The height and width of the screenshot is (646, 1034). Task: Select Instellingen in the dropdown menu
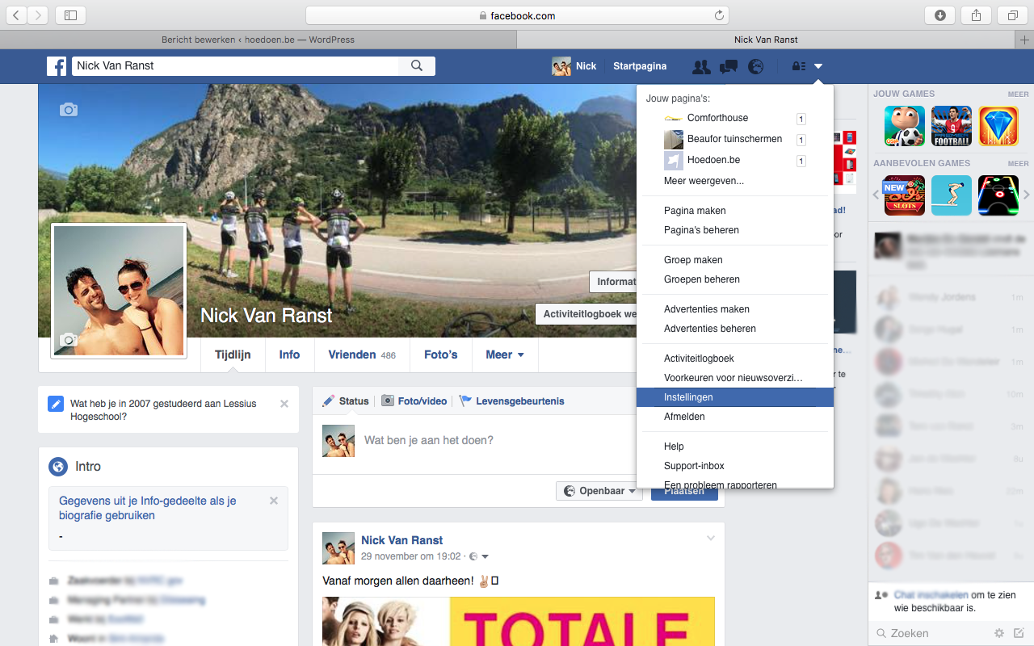point(735,397)
